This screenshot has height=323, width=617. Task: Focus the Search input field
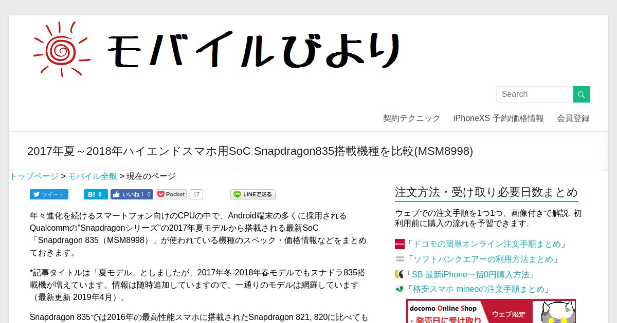[x=535, y=94]
